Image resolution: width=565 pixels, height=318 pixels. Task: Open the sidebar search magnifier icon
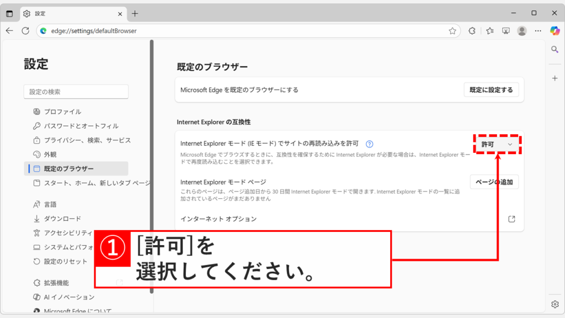click(x=555, y=49)
